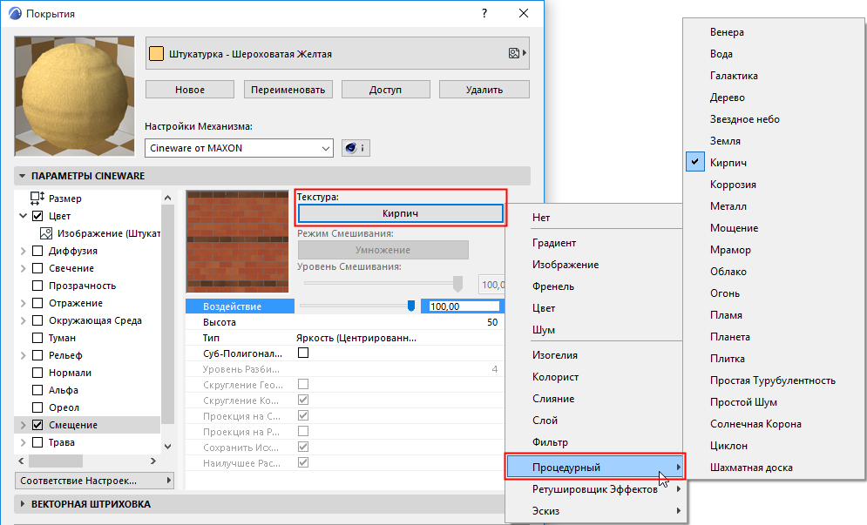Click the Воздействие slider handle

pyautogui.click(x=410, y=306)
